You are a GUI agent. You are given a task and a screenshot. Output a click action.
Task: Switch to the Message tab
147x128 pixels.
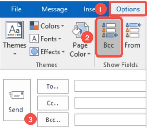pyautogui.click(x=55, y=9)
